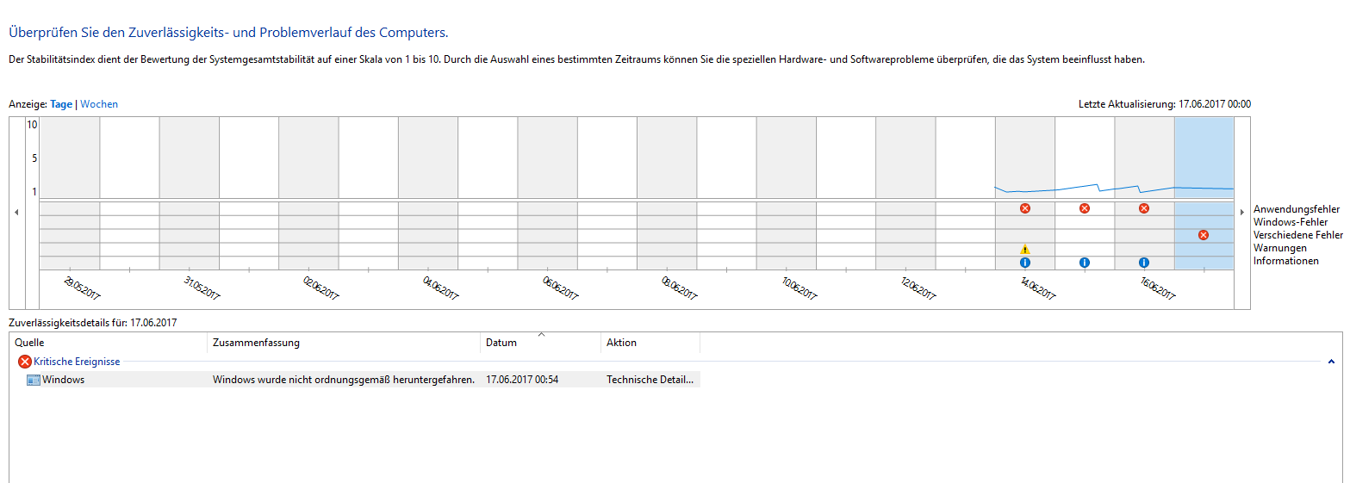This screenshot has height=483, width=1350.
Task: Sort by the Zusammenfassung column header
Action: click(344, 343)
